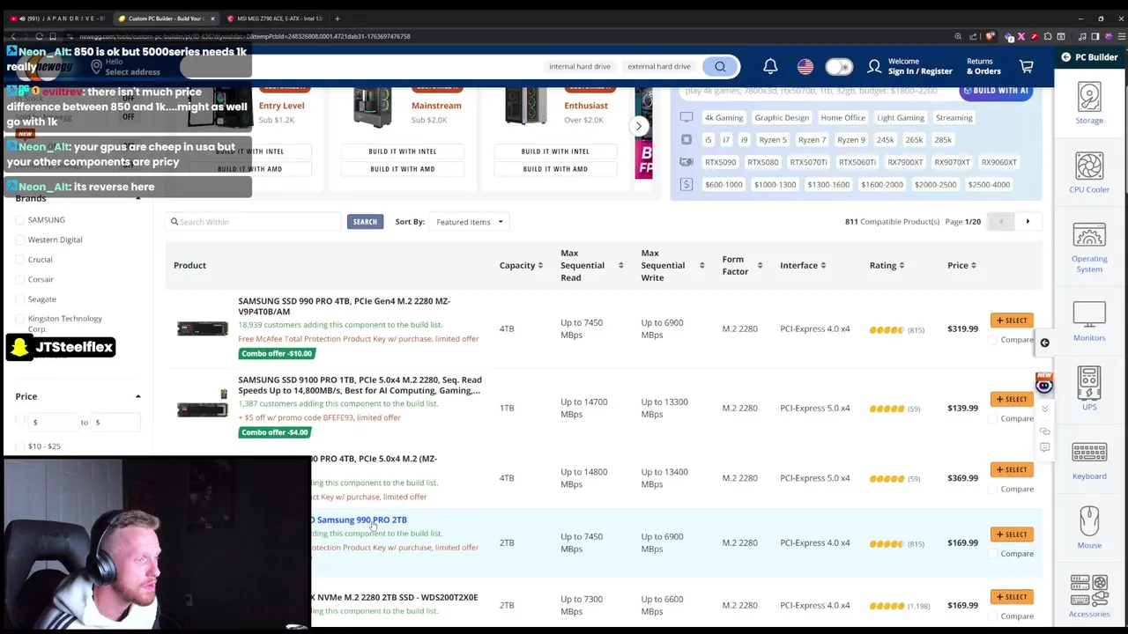Check the Kingston Technology Corp. filter
The image size is (1128, 634).
20,319
